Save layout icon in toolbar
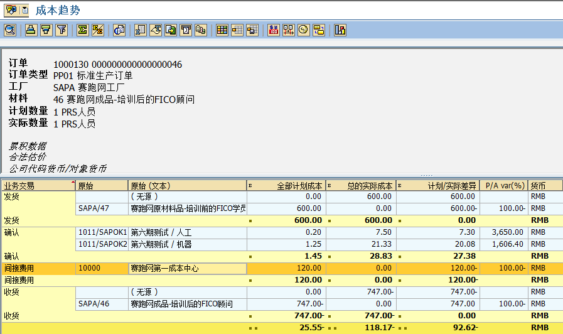 point(252,30)
